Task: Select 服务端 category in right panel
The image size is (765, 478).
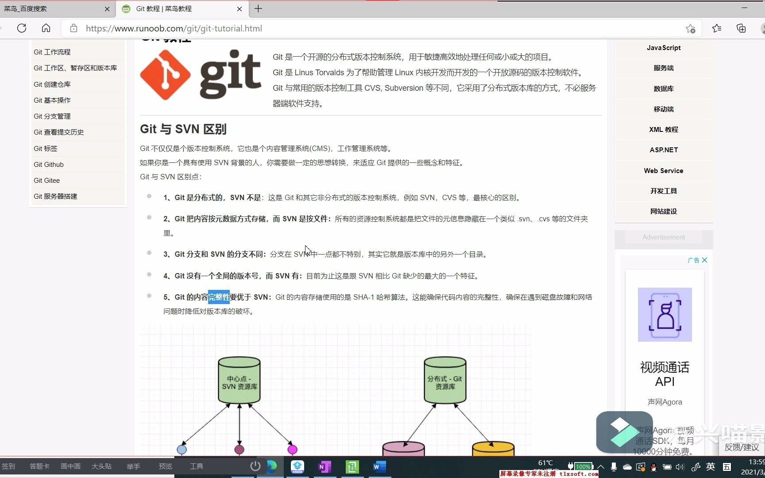Action: pos(664,68)
